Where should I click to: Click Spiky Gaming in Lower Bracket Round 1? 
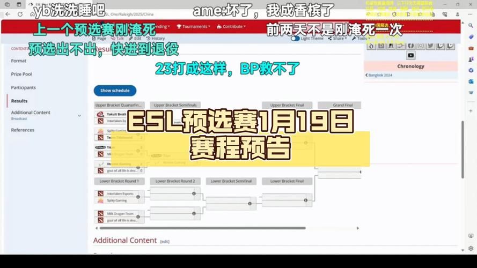(x=117, y=200)
